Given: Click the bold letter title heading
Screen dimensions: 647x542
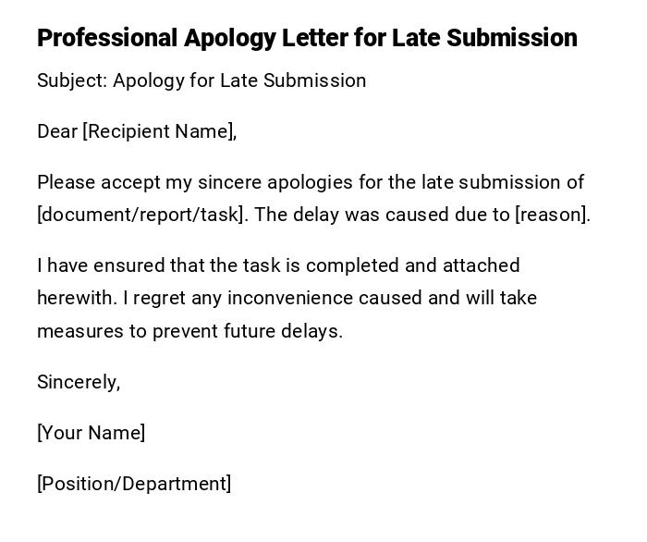Looking at the screenshot, I should [307, 38].
